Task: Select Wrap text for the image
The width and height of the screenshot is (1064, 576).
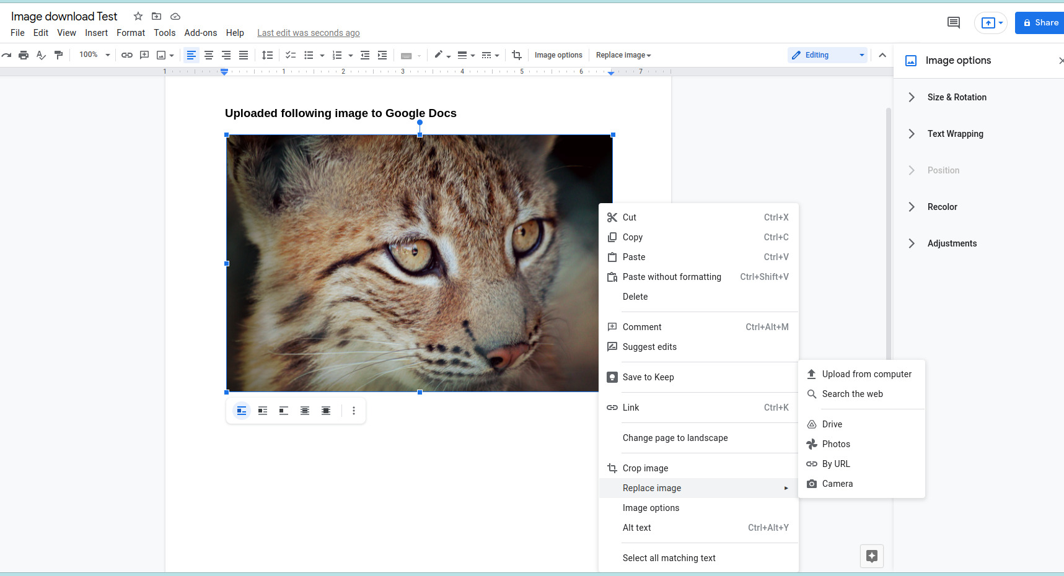Action: [262, 410]
